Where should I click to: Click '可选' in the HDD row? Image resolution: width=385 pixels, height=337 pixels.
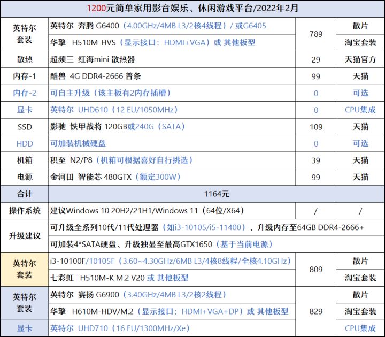[x=360, y=143]
